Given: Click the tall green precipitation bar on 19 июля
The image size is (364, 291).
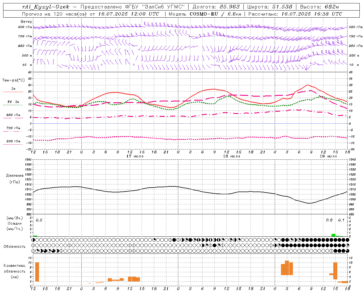Looking at the screenshot, I should (333, 235).
